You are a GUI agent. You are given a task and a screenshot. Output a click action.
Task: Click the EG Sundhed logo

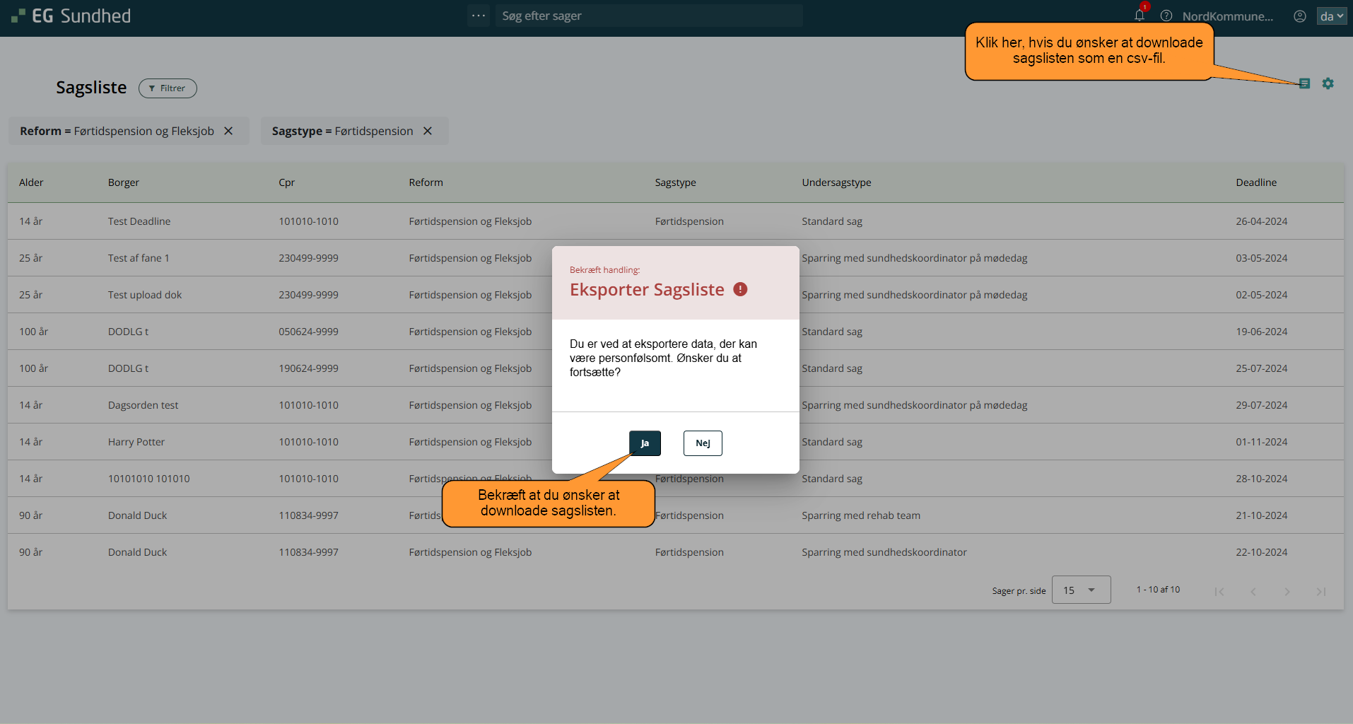click(x=71, y=16)
